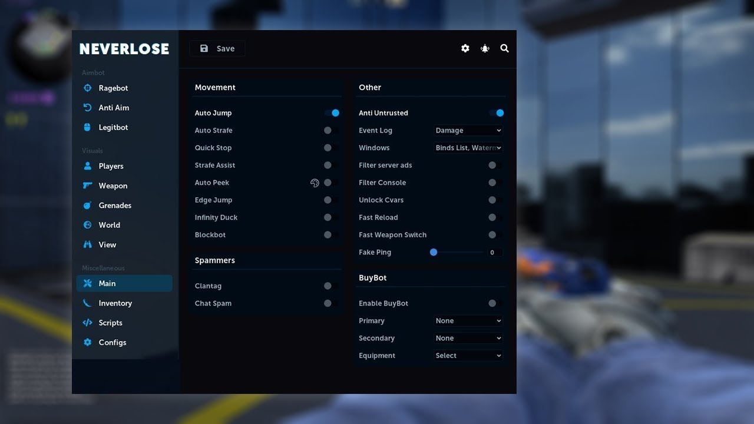This screenshot has height=424, width=754.
Task: Click the Movement section header
Action: point(215,87)
